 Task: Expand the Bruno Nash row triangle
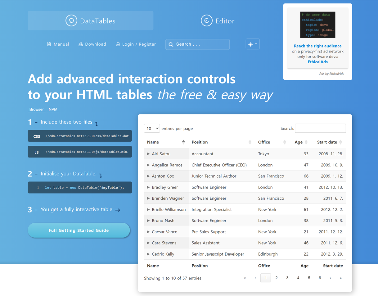point(148,221)
